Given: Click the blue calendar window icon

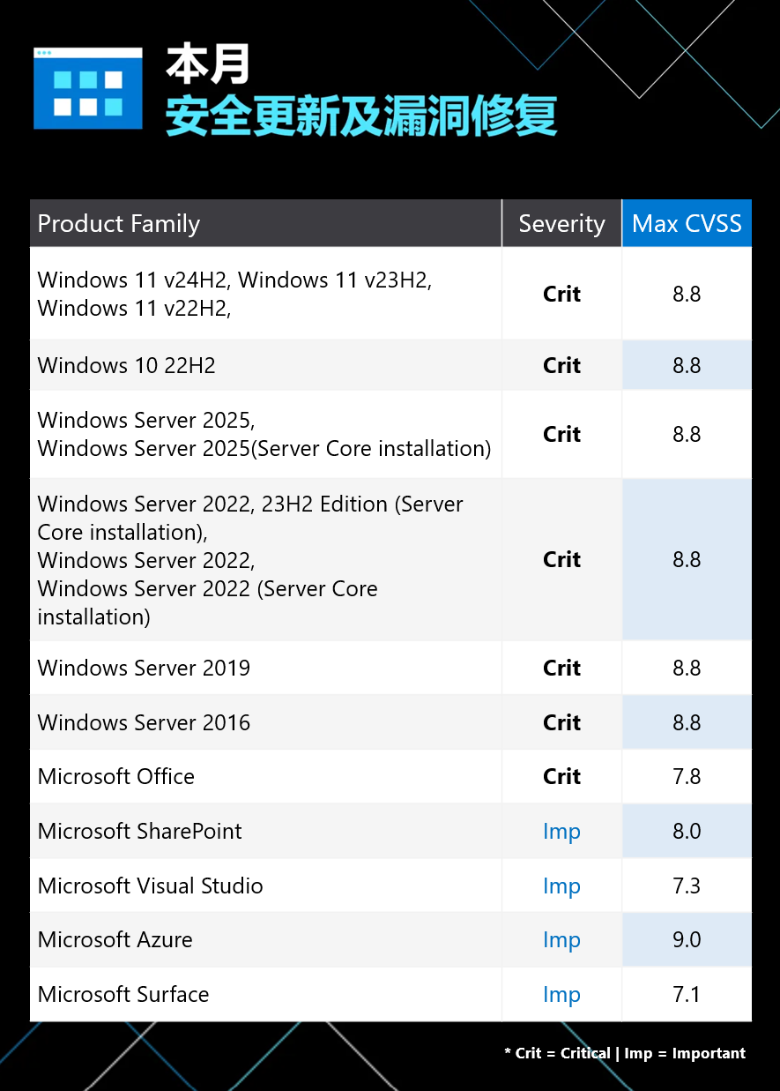Looking at the screenshot, I should [88, 88].
